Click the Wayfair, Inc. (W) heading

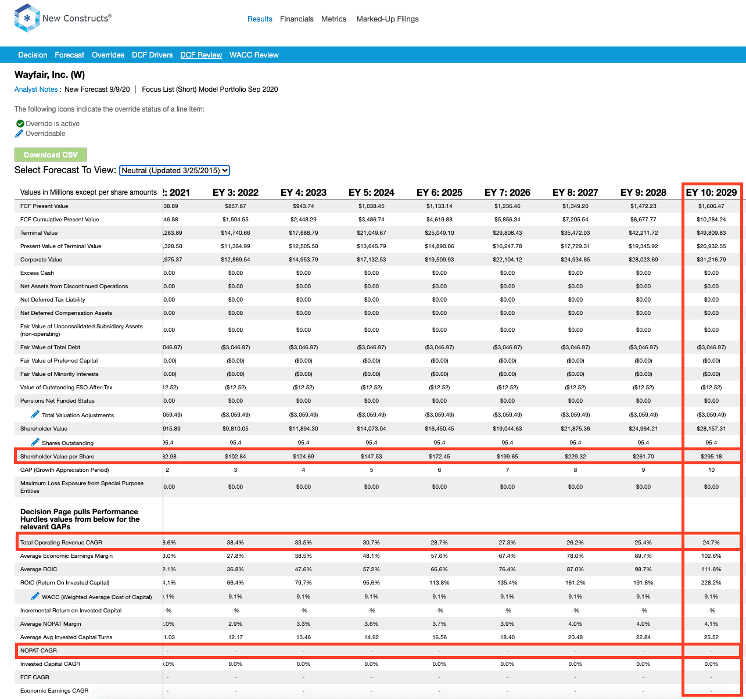(50, 75)
